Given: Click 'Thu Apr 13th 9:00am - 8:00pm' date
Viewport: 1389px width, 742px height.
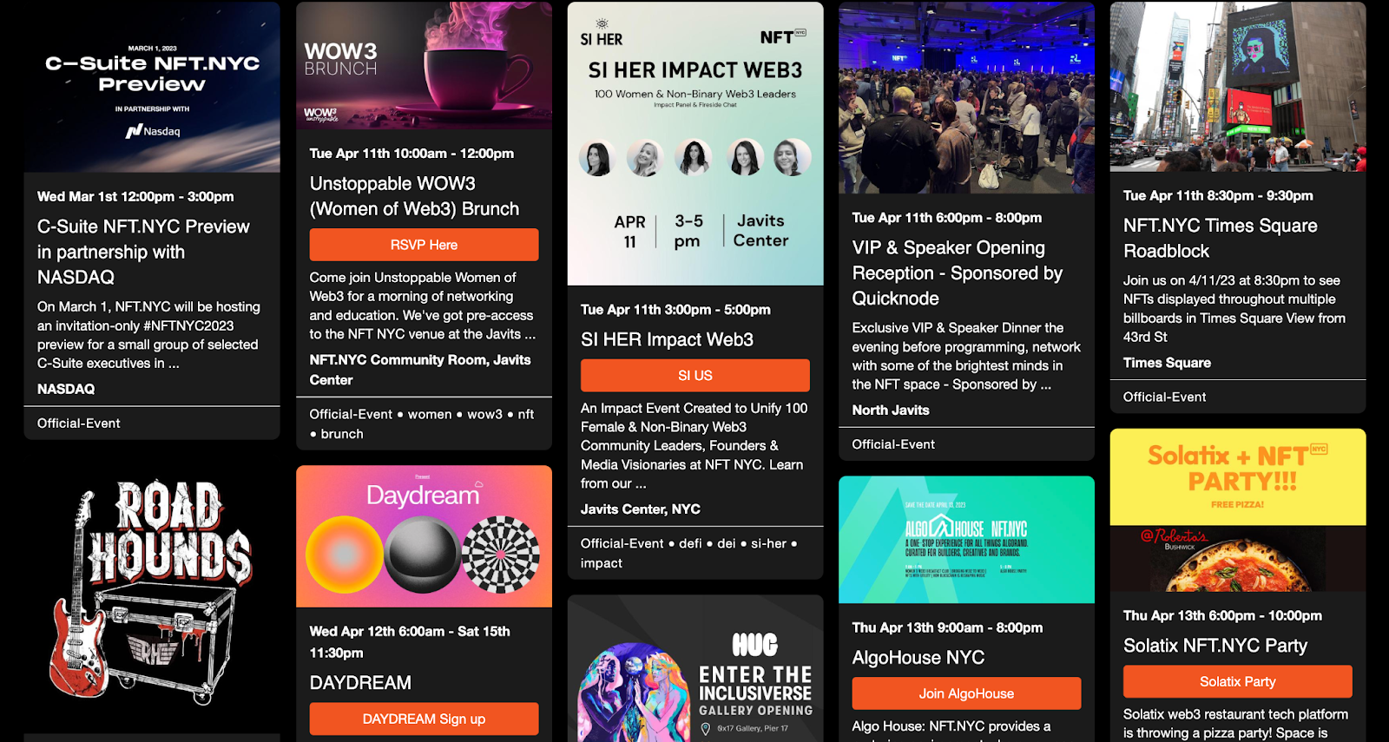Looking at the screenshot, I should tap(948, 627).
